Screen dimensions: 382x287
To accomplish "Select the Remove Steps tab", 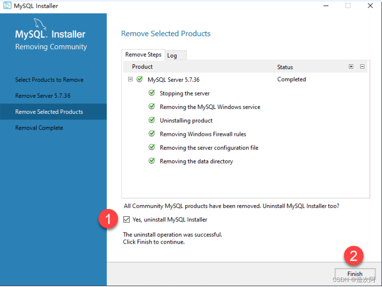I will point(143,55).
